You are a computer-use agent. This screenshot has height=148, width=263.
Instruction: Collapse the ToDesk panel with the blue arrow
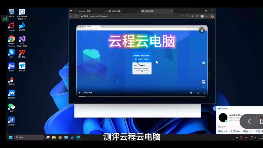(214, 109)
